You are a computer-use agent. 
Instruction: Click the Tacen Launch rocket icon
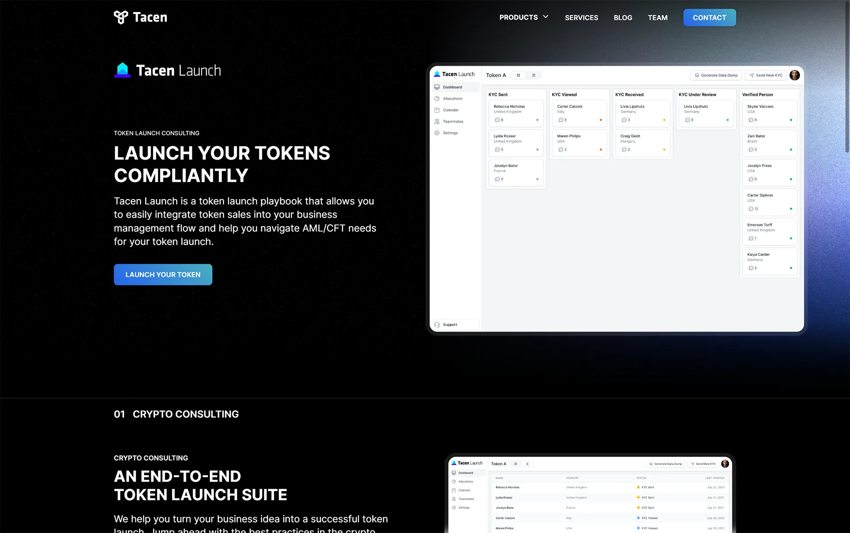(123, 70)
